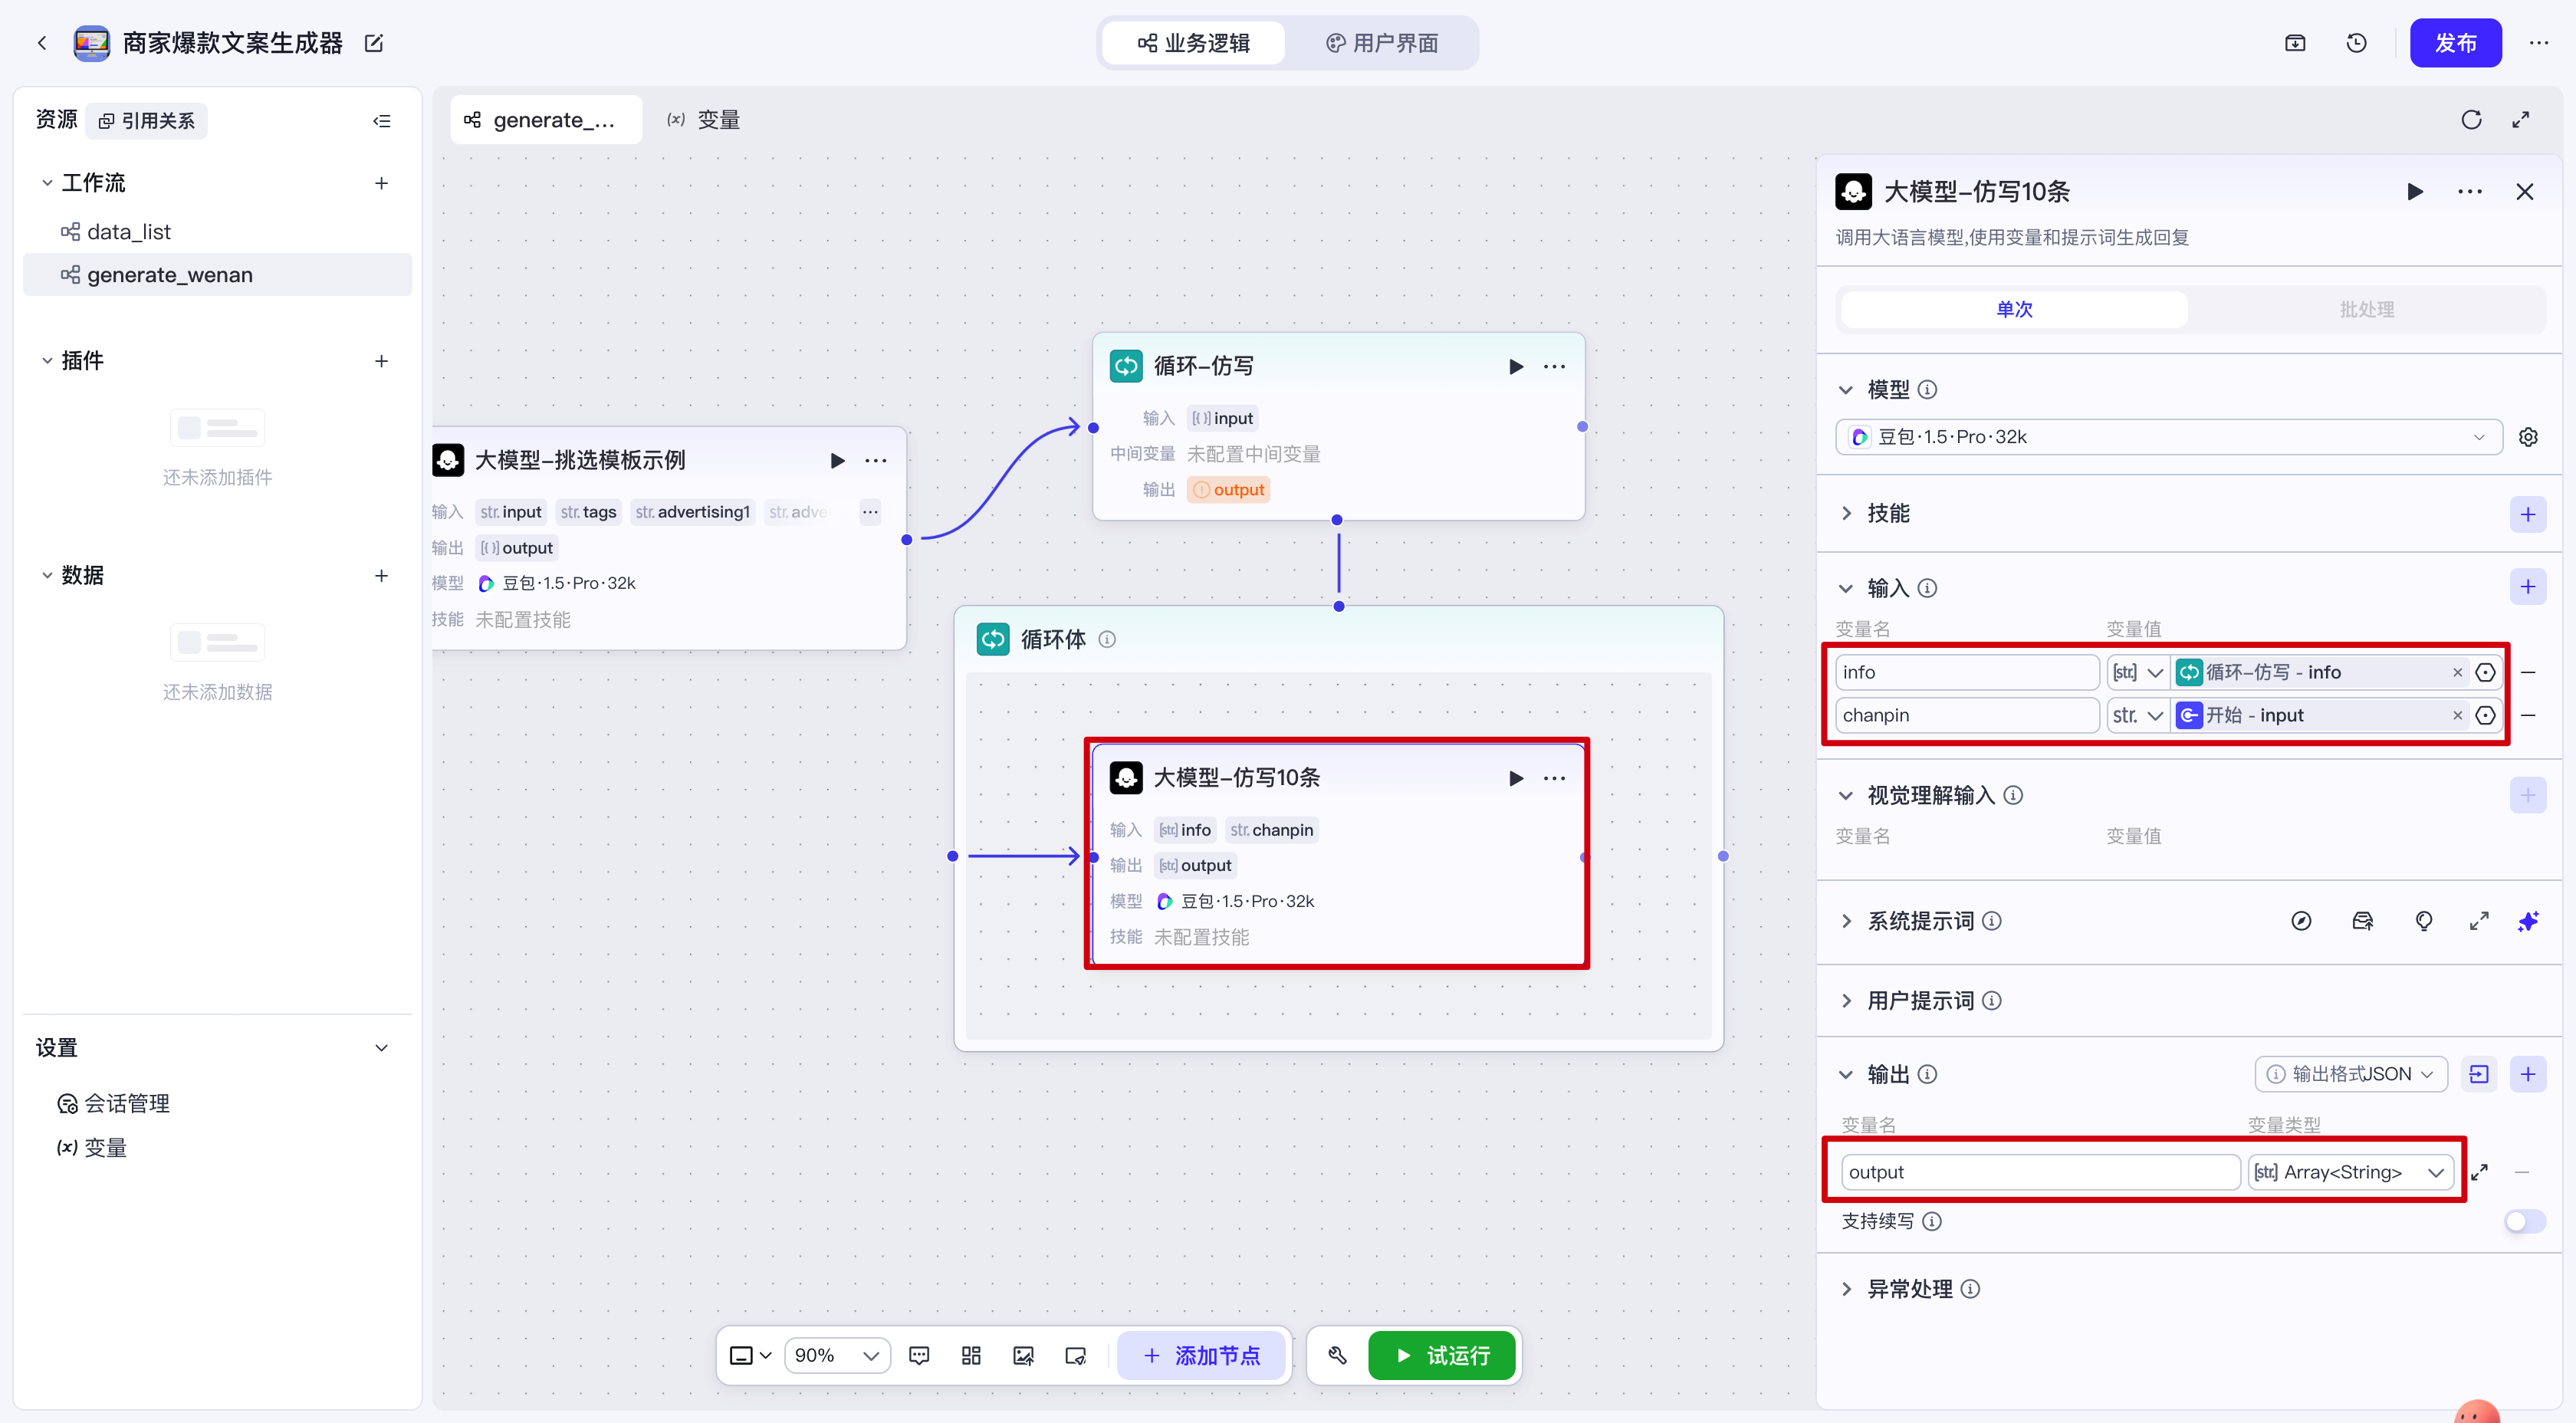Switch to 批处理 mode
Screen dimensions: 2576x1423
tap(2366, 309)
